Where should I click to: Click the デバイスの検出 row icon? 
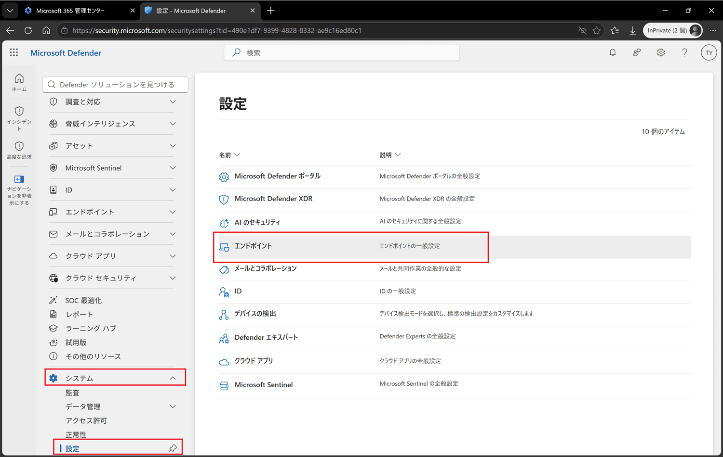224,315
